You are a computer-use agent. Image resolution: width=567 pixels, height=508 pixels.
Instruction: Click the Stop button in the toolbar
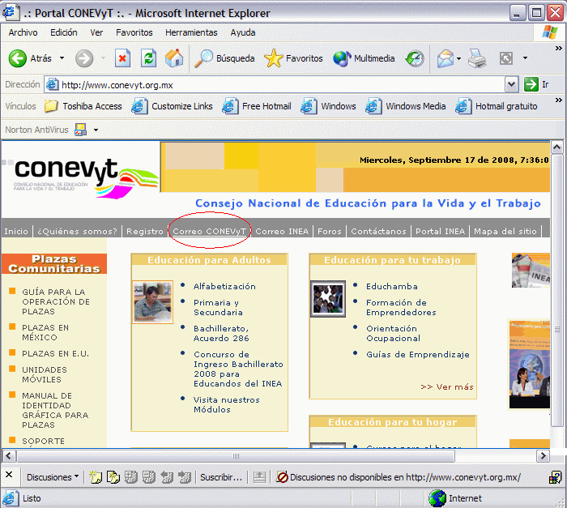(122, 58)
